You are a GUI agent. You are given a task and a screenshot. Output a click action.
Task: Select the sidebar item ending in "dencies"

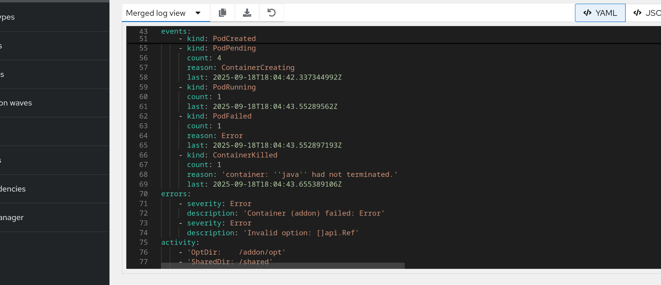(x=13, y=189)
